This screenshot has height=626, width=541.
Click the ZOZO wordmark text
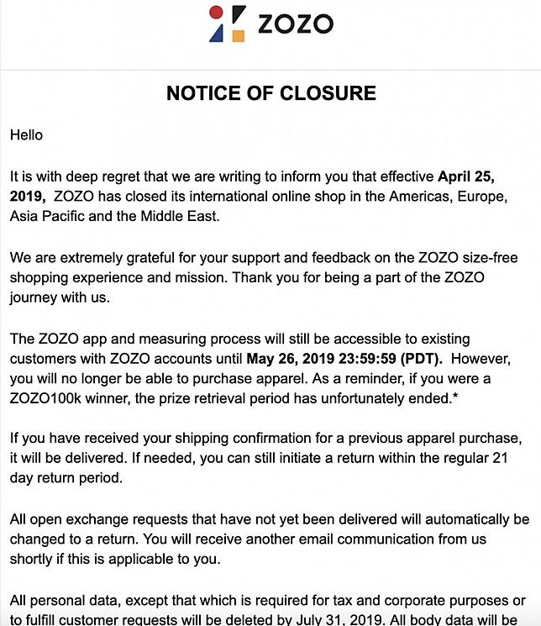[295, 24]
